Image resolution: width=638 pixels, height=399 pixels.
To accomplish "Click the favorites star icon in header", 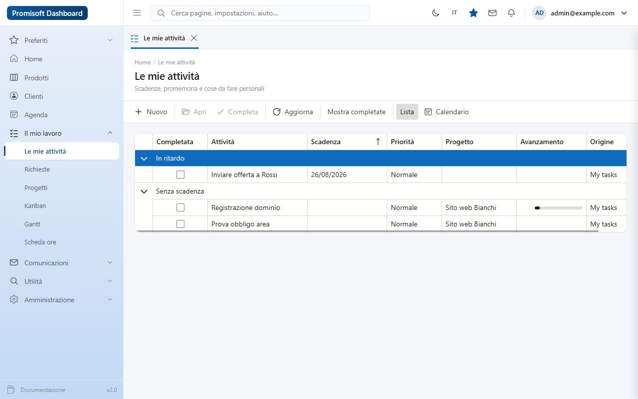I will [x=474, y=13].
